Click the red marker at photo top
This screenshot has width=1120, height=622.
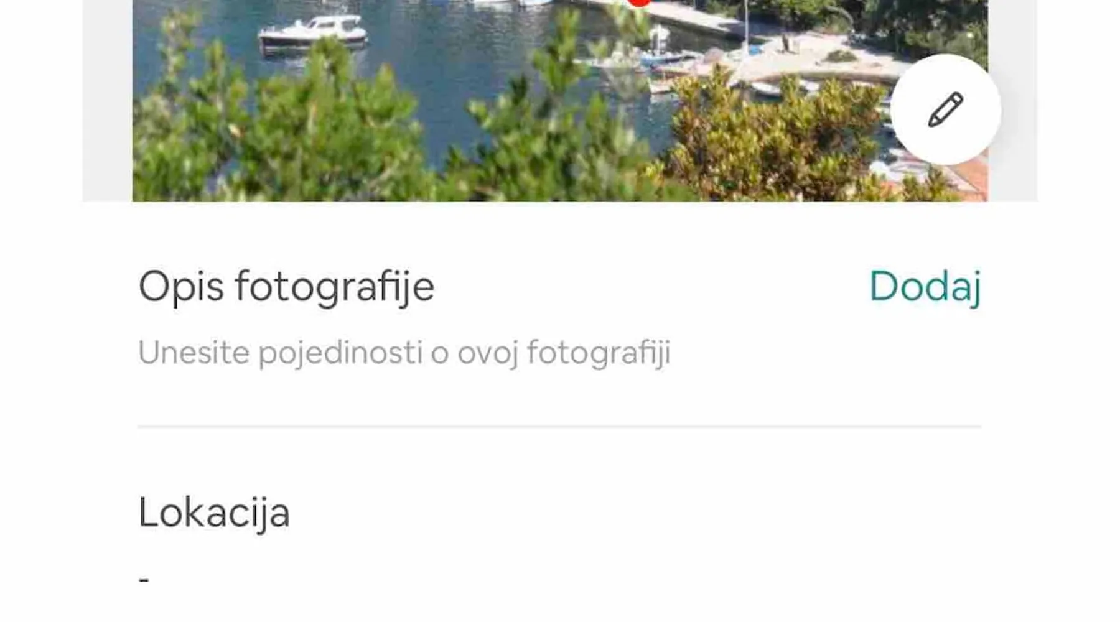click(639, 2)
